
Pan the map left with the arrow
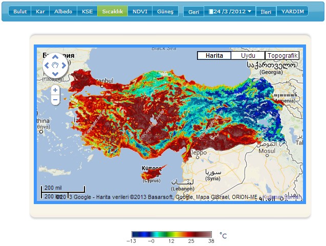pos(47,65)
